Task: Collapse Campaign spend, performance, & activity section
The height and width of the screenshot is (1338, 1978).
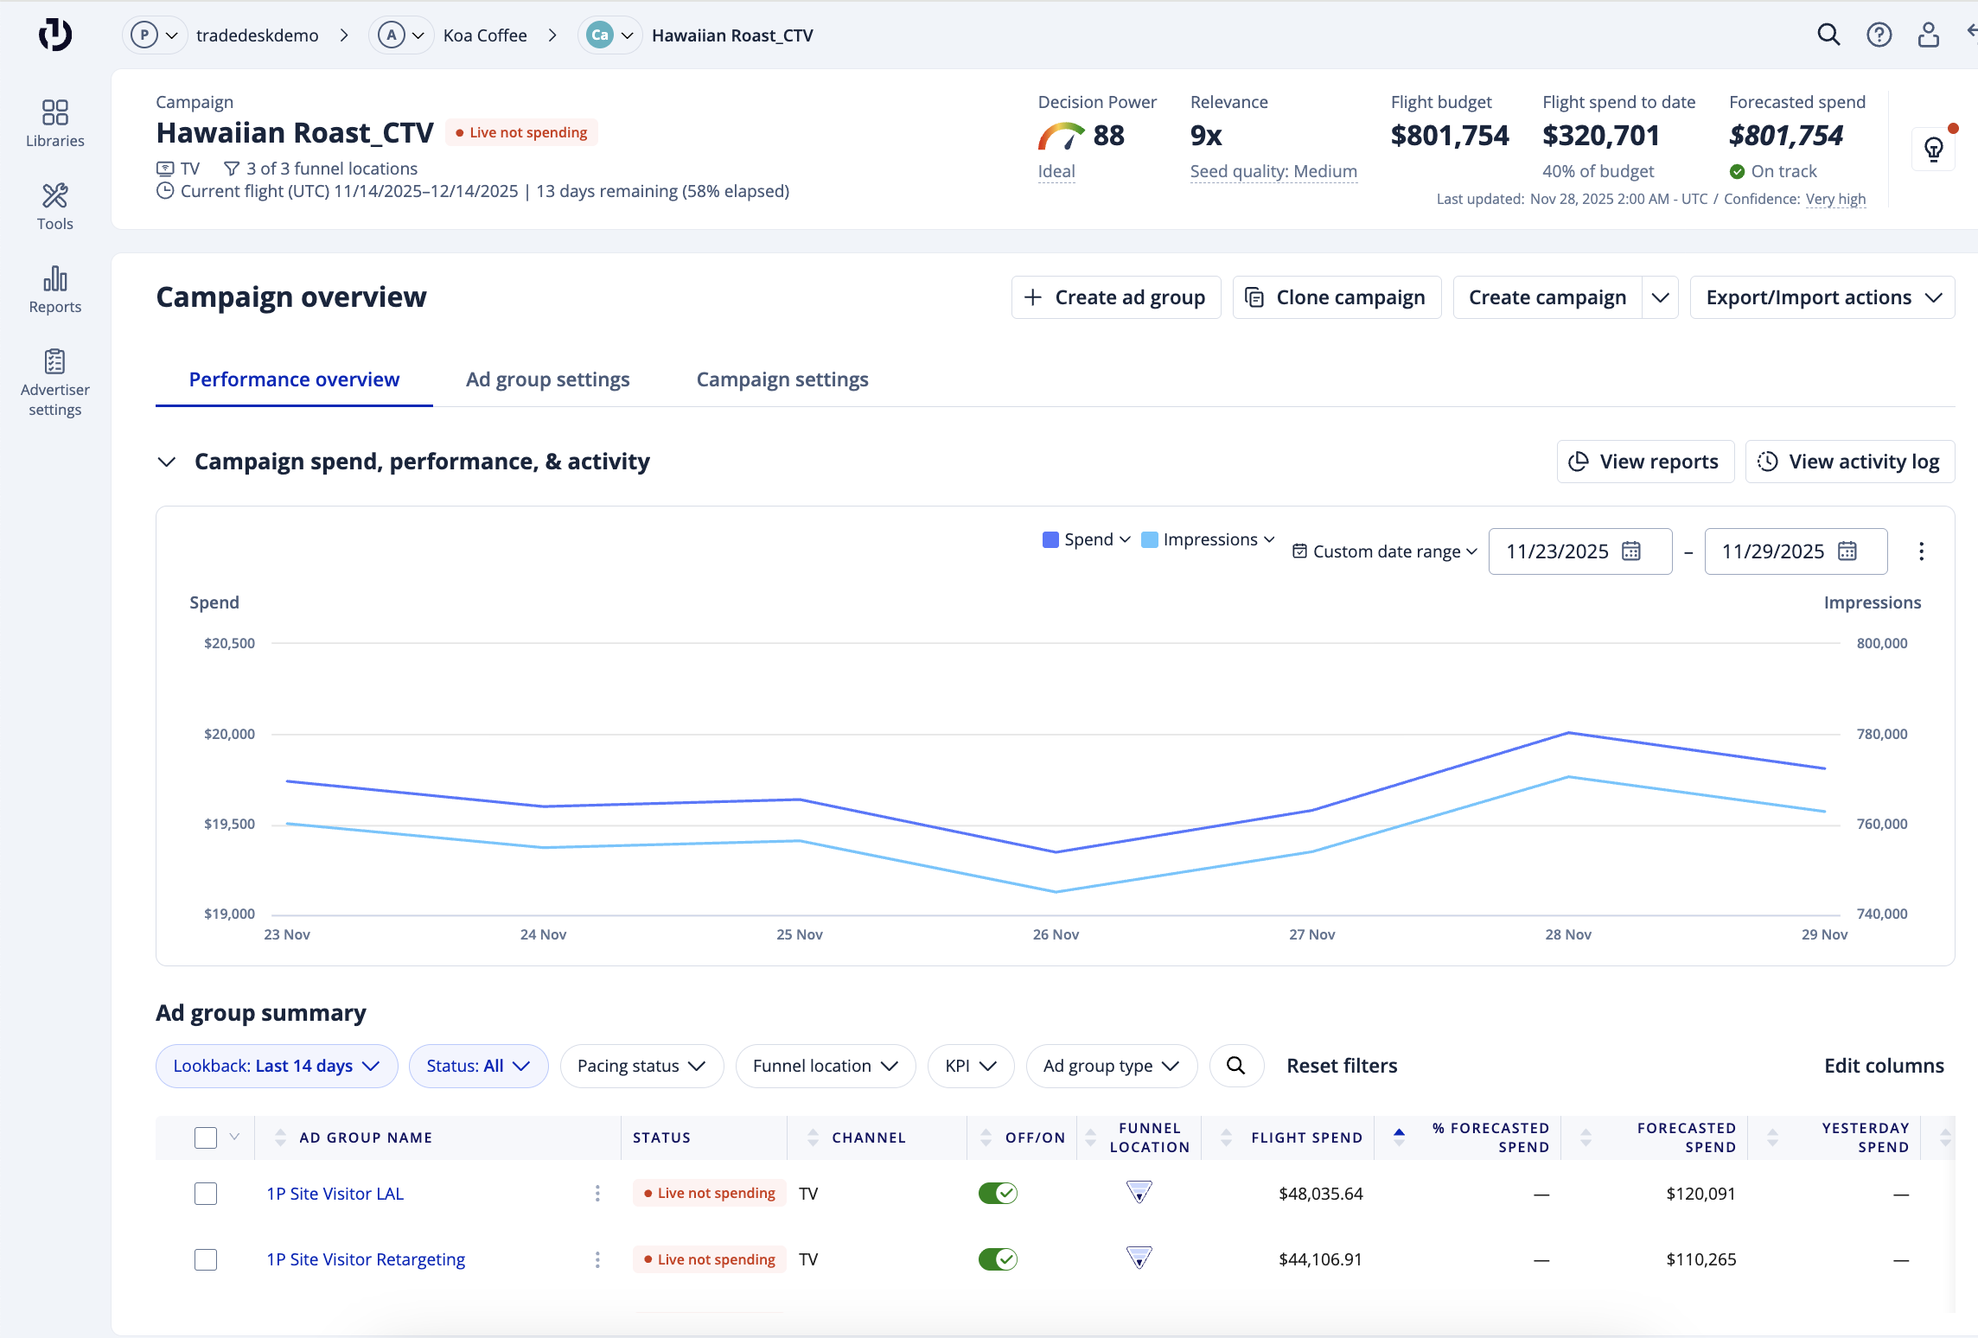Action: pyautogui.click(x=167, y=462)
